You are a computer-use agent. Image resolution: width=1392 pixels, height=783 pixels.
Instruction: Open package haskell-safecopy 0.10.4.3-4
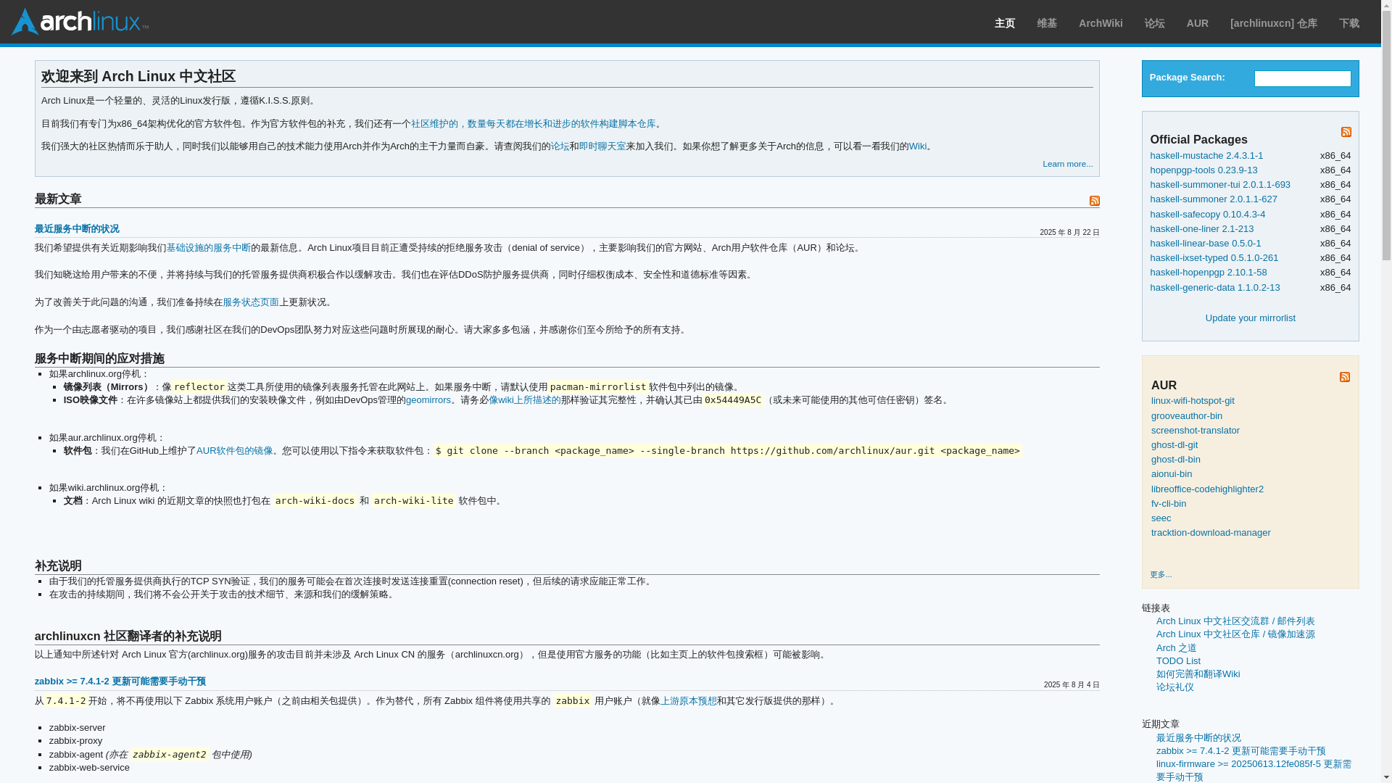[1207, 215]
